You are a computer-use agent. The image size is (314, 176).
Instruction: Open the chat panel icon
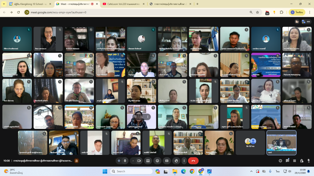point(288,161)
